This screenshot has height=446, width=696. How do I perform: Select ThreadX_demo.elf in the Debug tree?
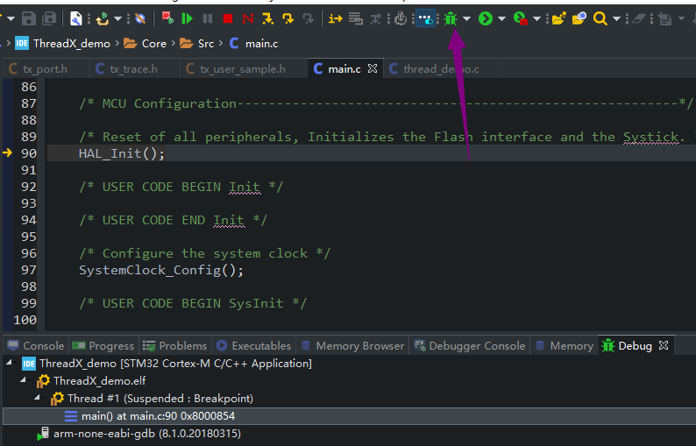tap(99, 381)
